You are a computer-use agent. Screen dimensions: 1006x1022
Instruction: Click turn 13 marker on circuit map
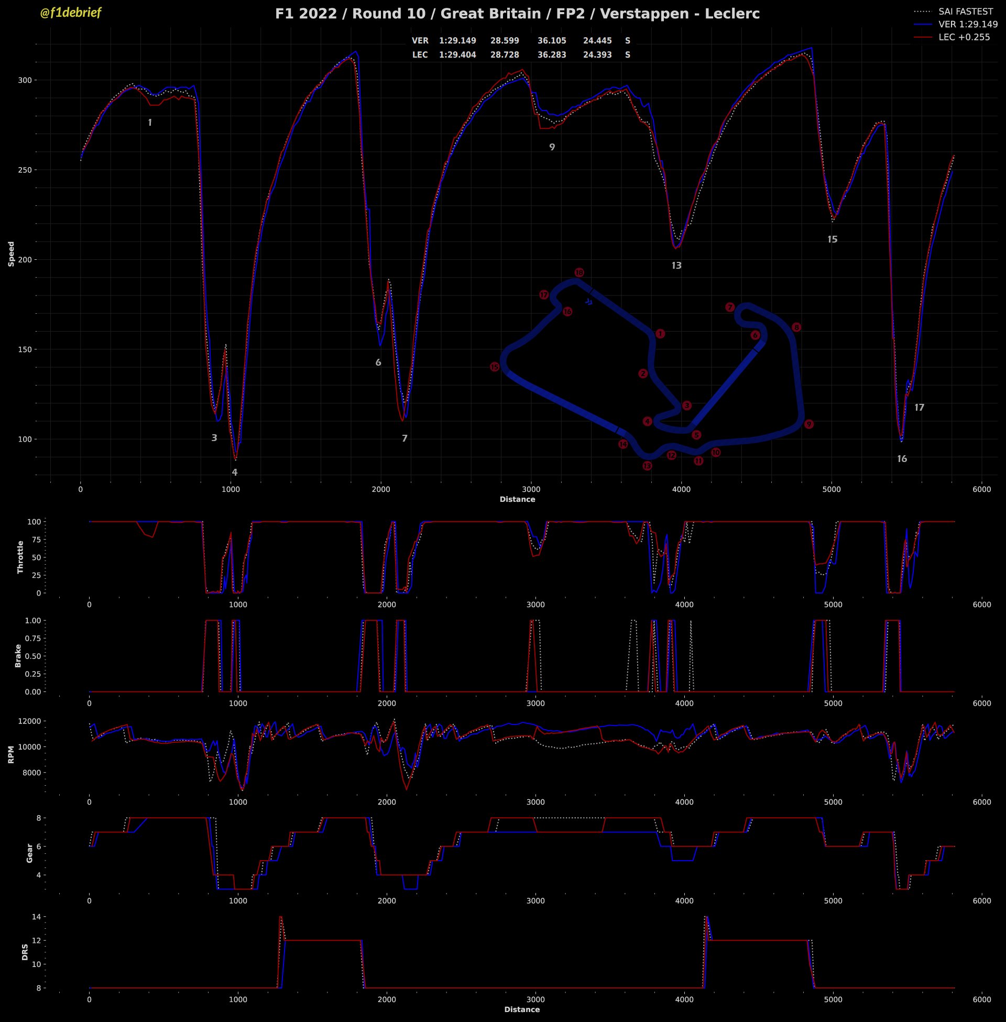[647, 466]
